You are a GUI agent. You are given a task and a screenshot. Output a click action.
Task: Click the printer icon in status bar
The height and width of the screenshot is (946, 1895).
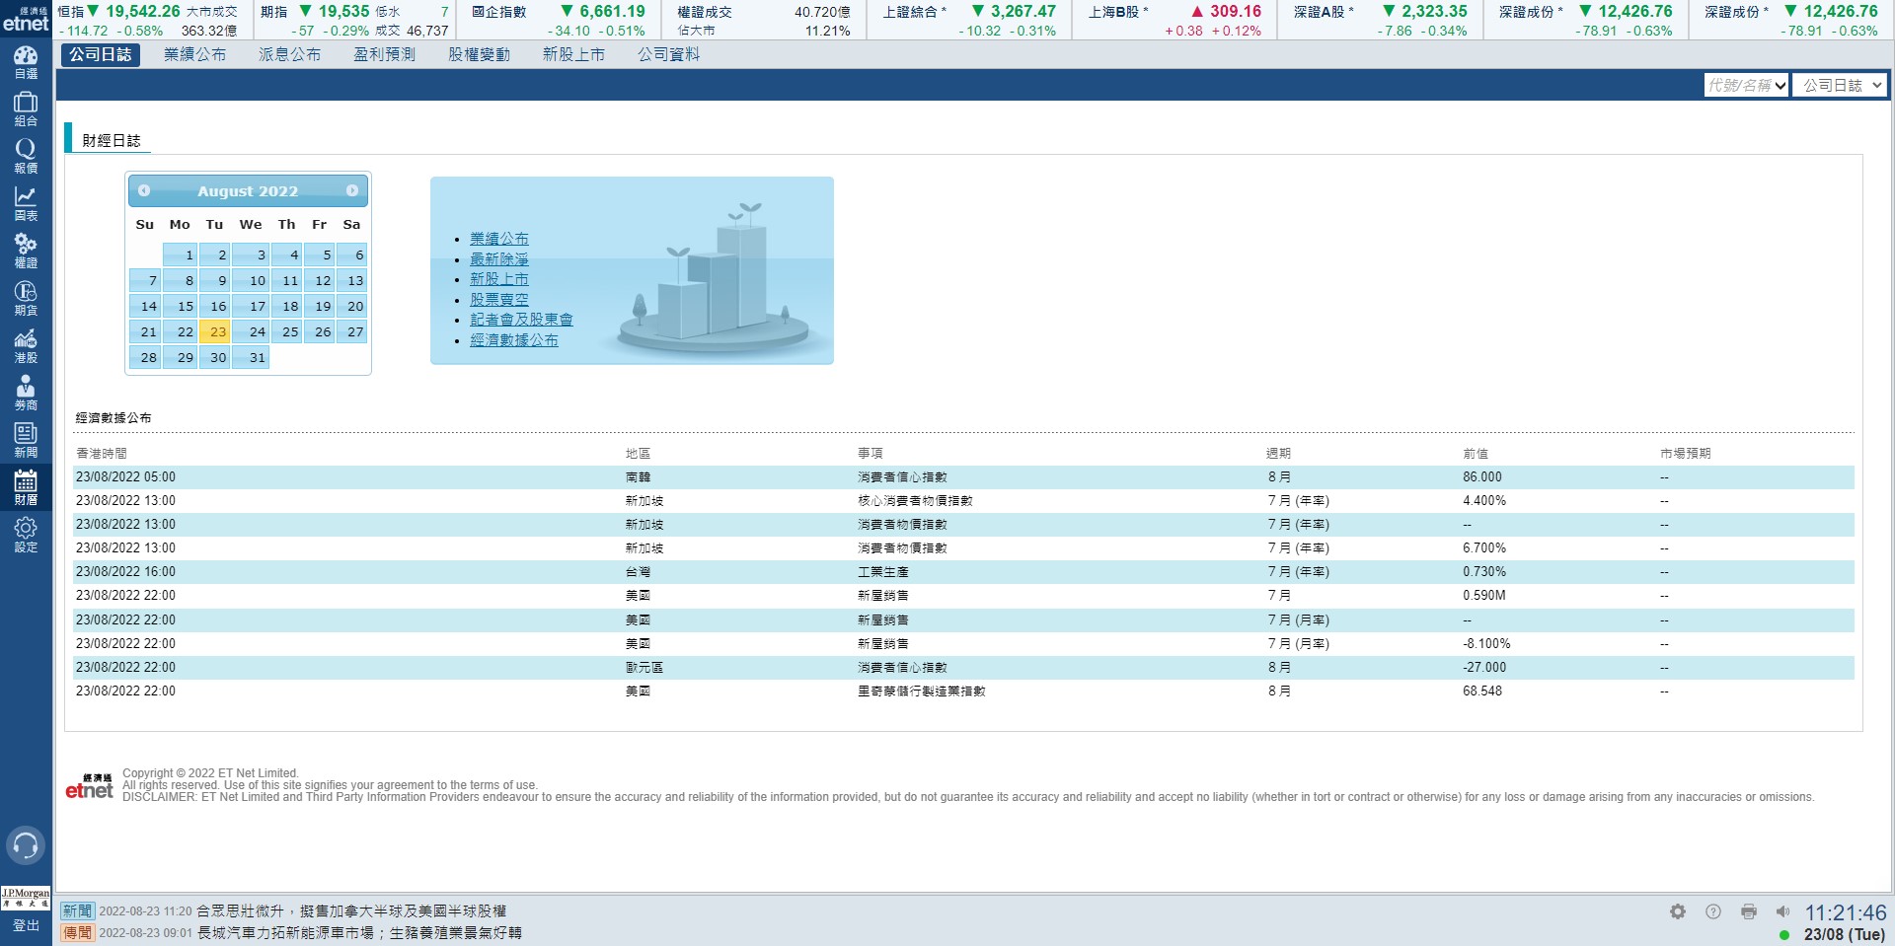pyautogui.click(x=1749, y=911)
